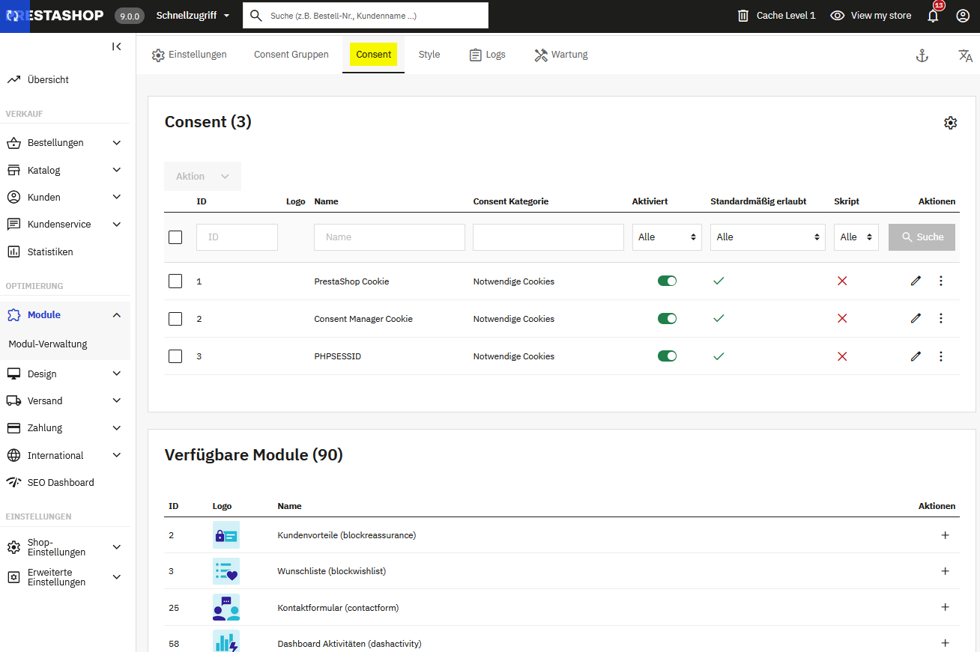Click the Name filter input field
The image size is (980, 652).
pyautogui.click(x=389, y=237)
